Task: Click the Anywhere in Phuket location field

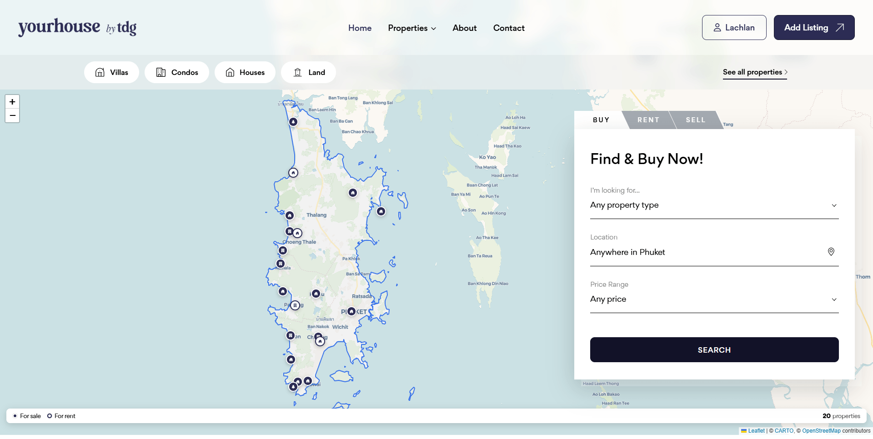Action: tap(714, 252)
